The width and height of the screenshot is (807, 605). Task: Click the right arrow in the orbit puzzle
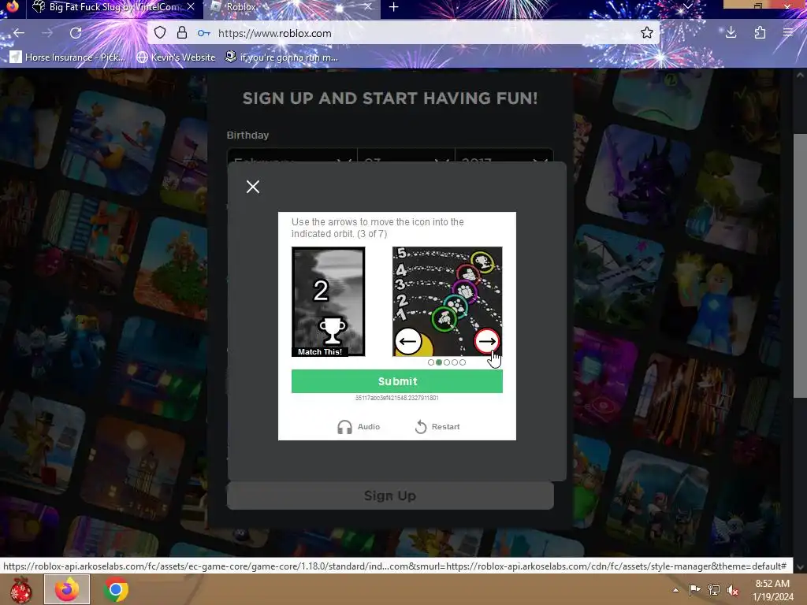(x=486, y=341)
